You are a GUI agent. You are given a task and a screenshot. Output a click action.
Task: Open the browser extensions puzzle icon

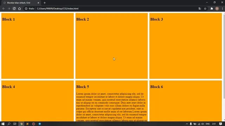coord(212,8)
